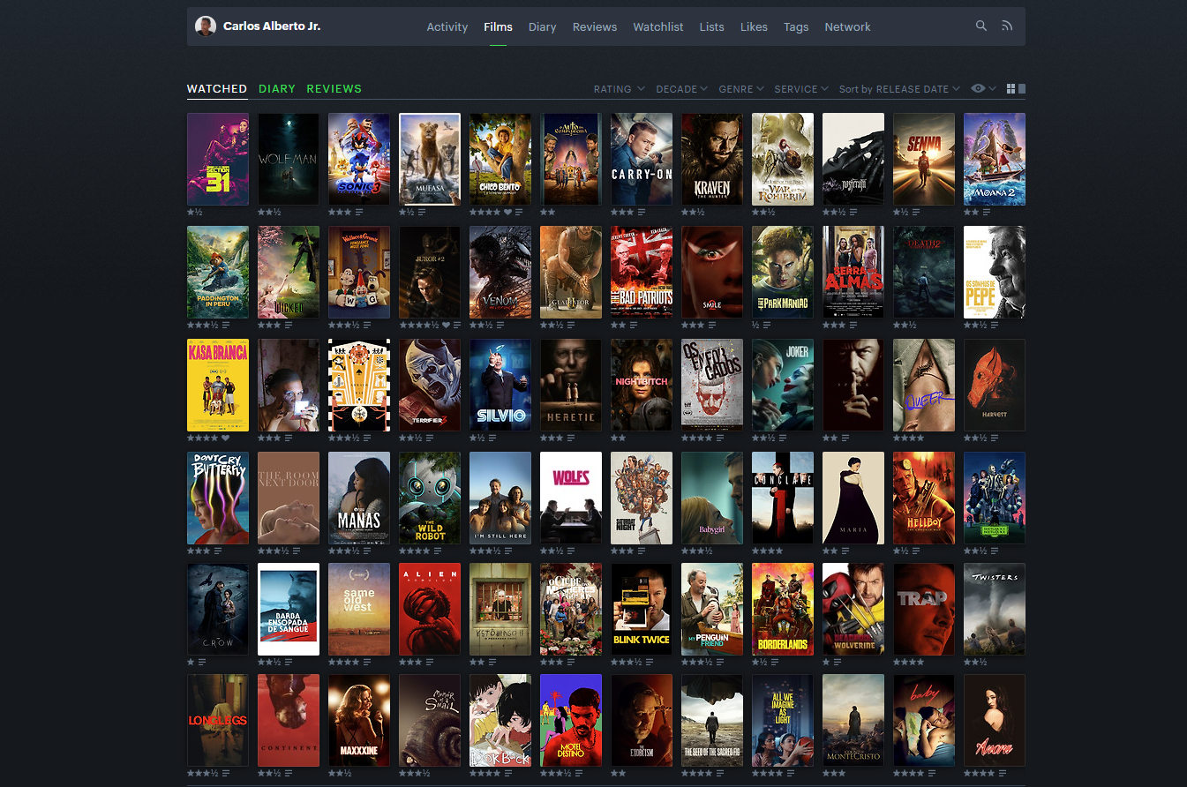The width and height of the screenshot is (1187, 787).
Task: Open review icon under Nosferatu poster
Action: tap(853, 212)
